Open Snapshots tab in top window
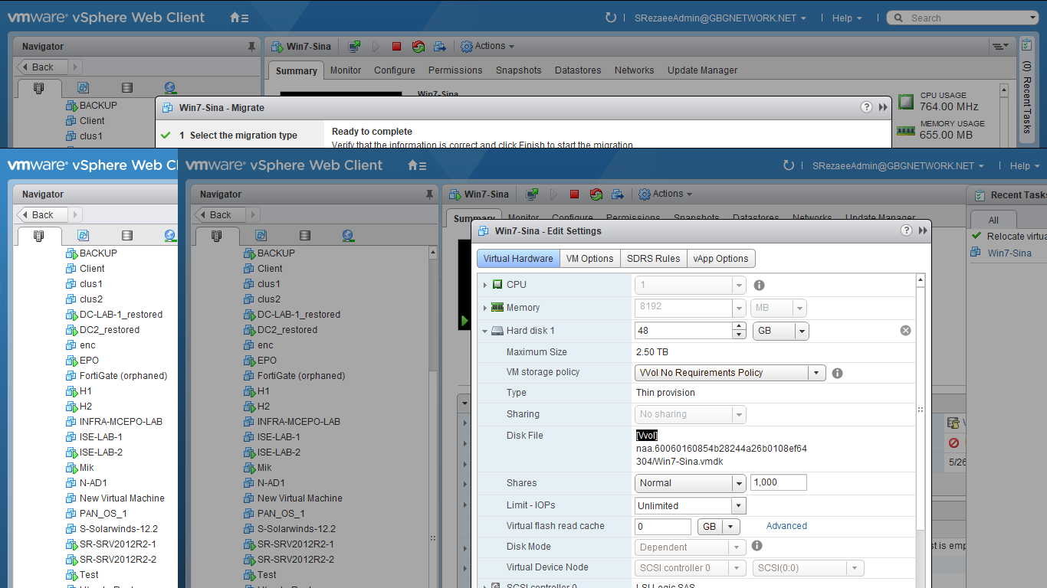Screen dimensions: 1047x588 pos(518,70)
